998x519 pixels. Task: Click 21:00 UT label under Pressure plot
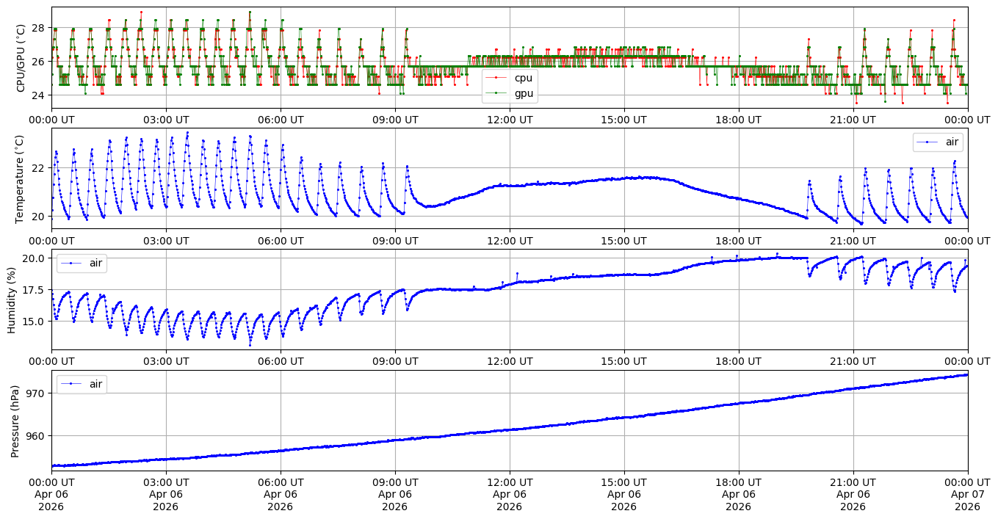[x=853, y=482]
